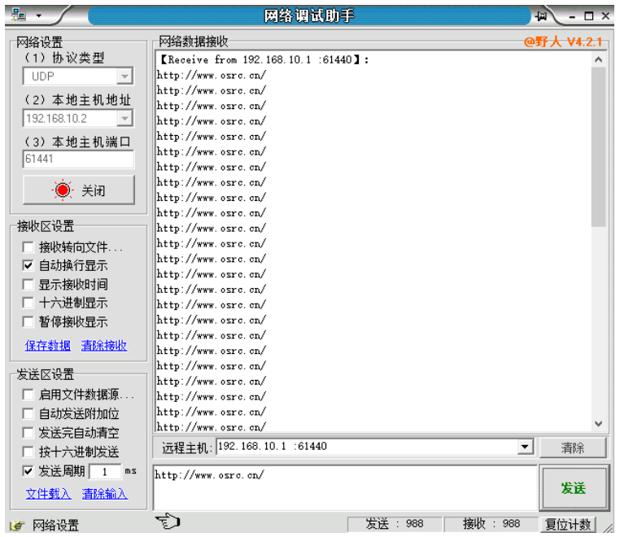Click the 文件载入 link
Screen dimensions: 620x537
[48, 494]
